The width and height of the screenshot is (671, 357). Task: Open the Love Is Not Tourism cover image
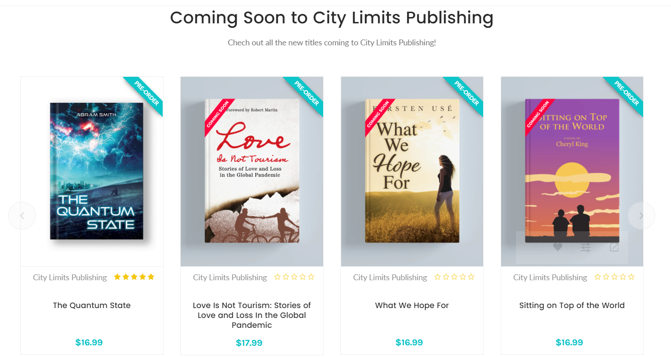(x=252, y=171)
